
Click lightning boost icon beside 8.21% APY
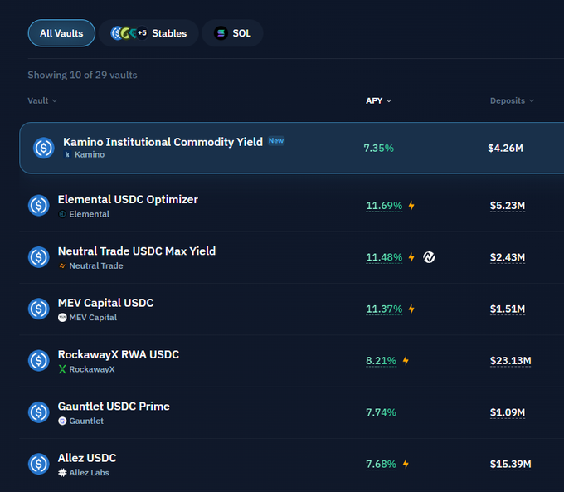tap(406, 361)
